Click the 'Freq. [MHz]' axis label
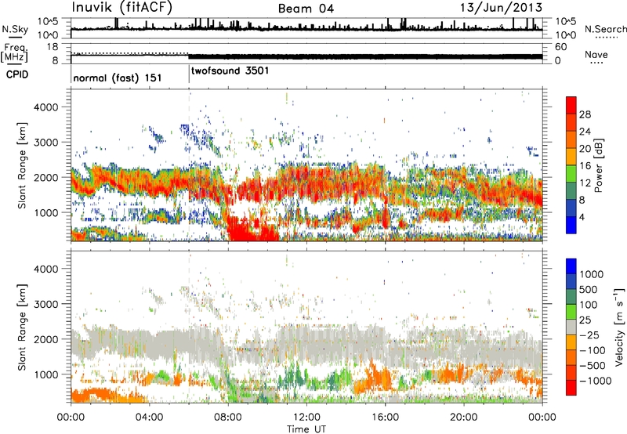This screenshot has height=434, width=627. pos(15,52)
